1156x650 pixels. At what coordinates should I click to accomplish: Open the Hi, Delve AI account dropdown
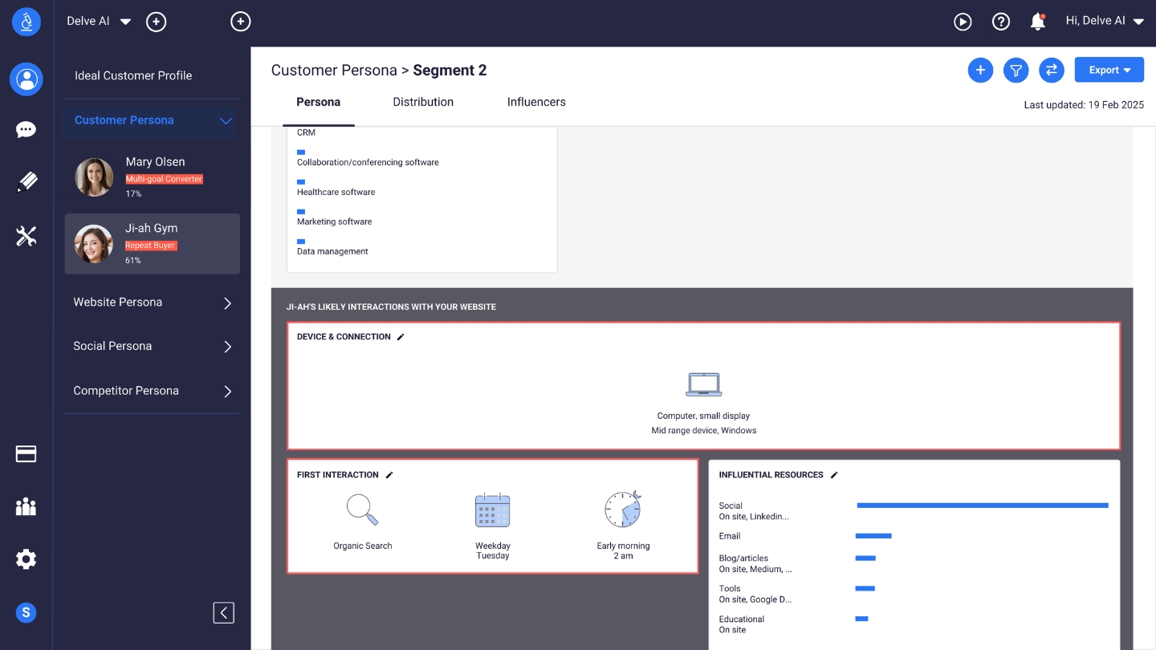[x=1105, y=21]
